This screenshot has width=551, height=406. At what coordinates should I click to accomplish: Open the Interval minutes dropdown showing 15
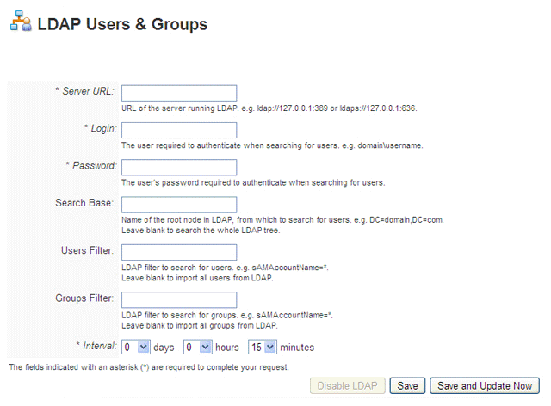point(263,347)
